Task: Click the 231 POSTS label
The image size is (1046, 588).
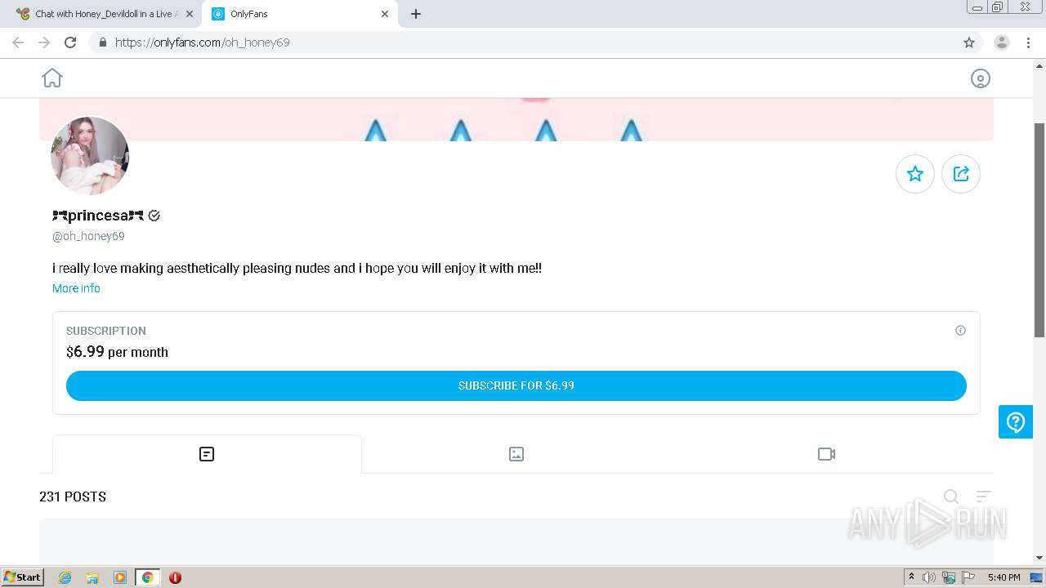Action: pyautogui.click(x=73, y=497)
